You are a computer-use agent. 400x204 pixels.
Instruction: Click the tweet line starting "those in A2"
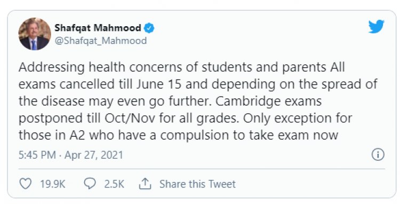click(x=178, y=135)
